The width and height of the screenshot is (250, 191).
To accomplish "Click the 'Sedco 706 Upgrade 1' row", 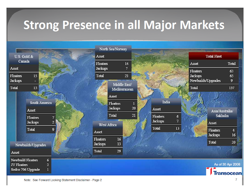I will click(30, 170).
